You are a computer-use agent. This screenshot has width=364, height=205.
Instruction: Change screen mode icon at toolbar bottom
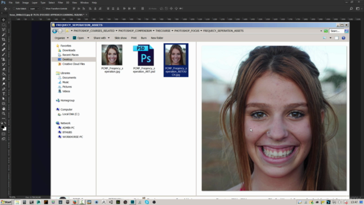[x=3, y=139]
